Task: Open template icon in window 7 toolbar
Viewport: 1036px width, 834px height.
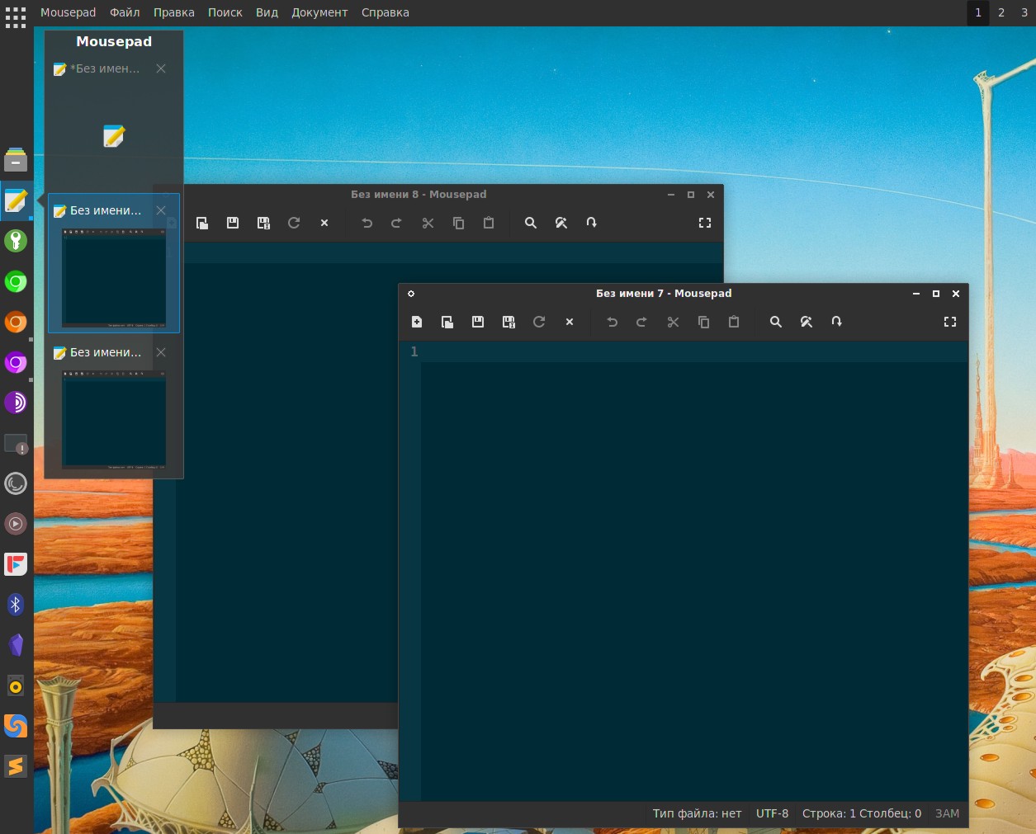Action: point(447,322)
